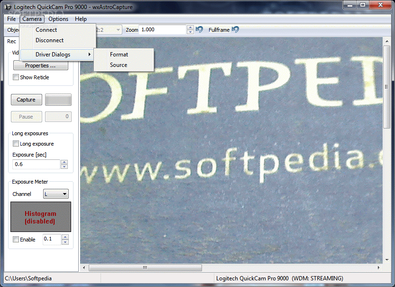Screen dimensions: 395x287
Task: Decrease the exposure time with the down arrow
Action: (x=64, y=167)
